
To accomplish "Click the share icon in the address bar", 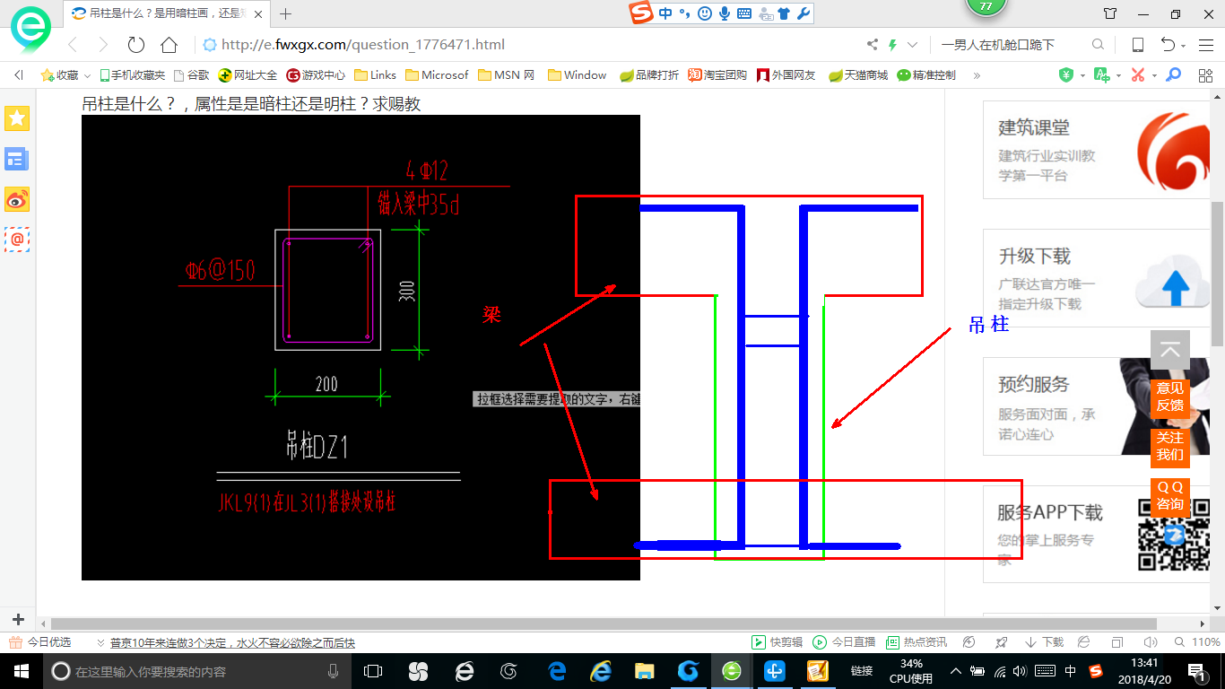I will click(x=873, y=45).
